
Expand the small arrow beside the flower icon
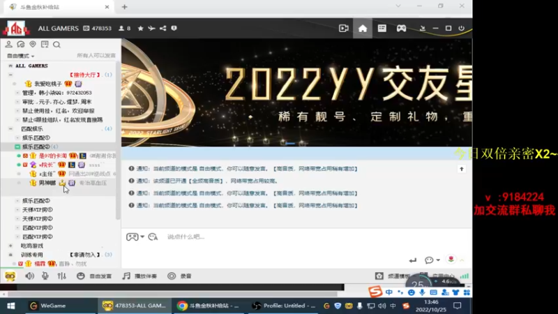462,260
